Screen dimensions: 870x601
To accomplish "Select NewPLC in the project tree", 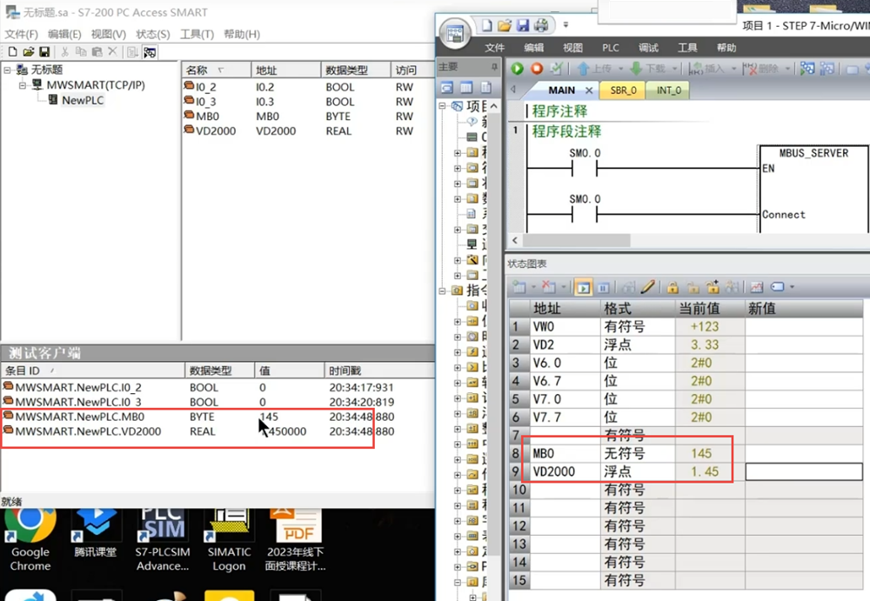I will pyautogui.click(x=82, y=100).
